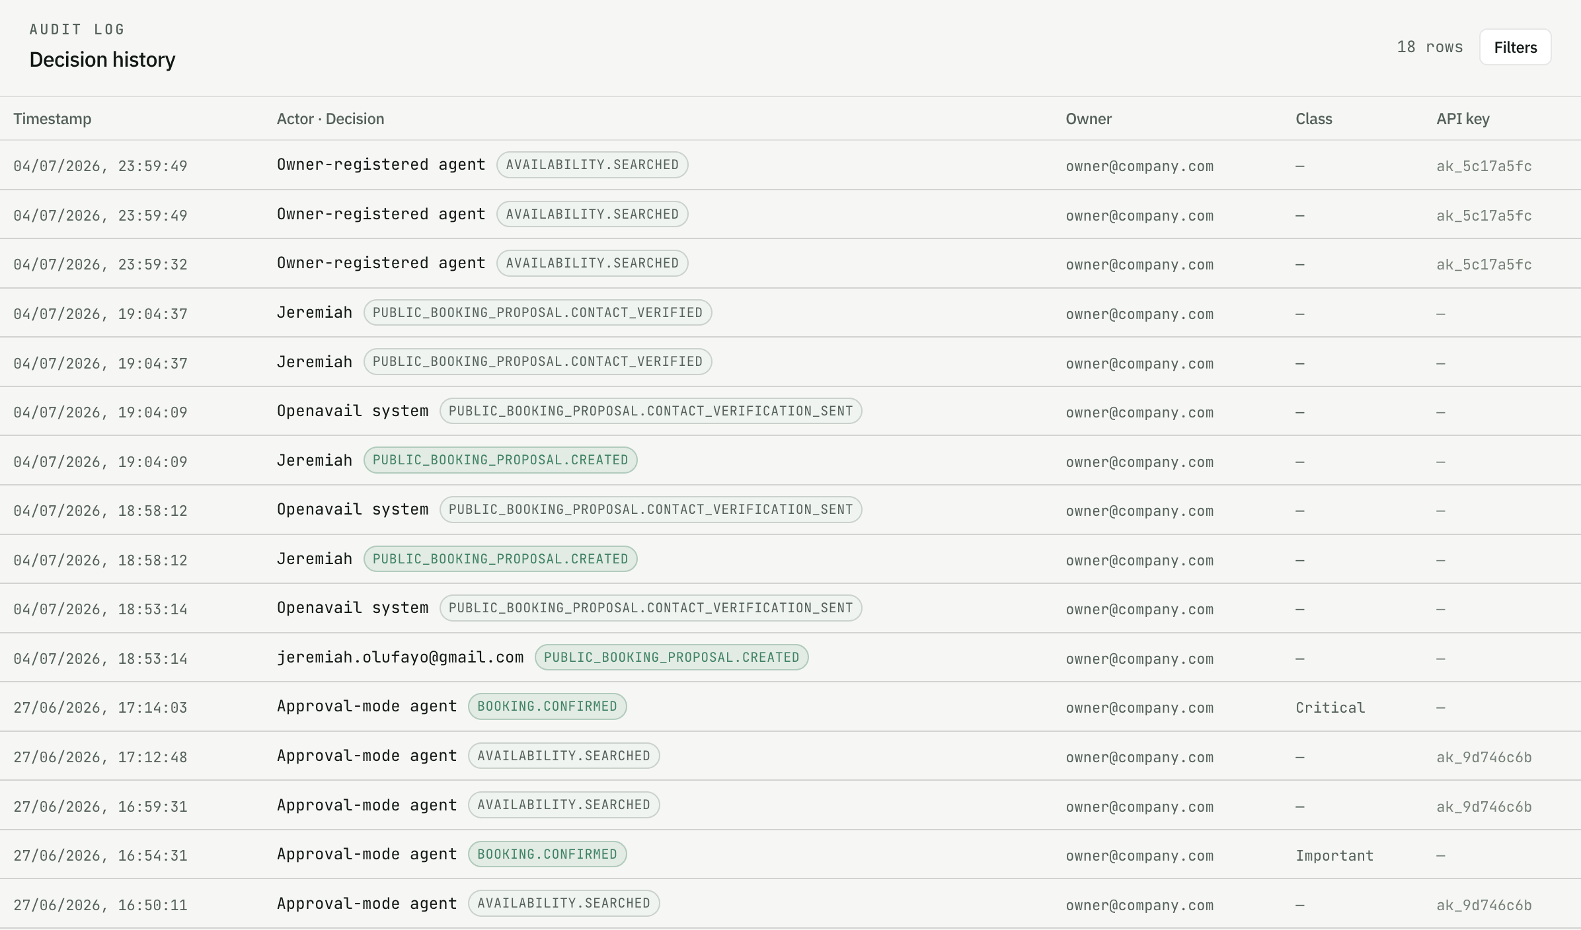The image size is (1581, 930).
Task: Click the '18 rows' count label
Action: pos(1430,47)
